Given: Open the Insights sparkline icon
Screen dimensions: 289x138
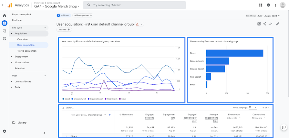Looking at the screenshot, I should point(270,24).
